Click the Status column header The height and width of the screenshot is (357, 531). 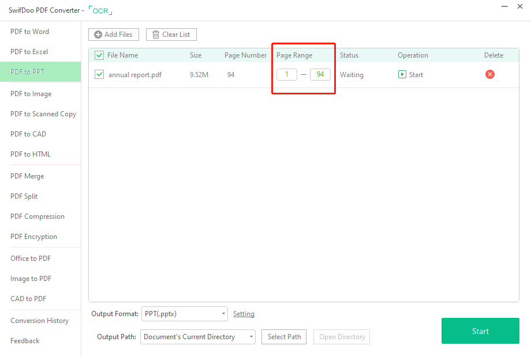(349, 55)
